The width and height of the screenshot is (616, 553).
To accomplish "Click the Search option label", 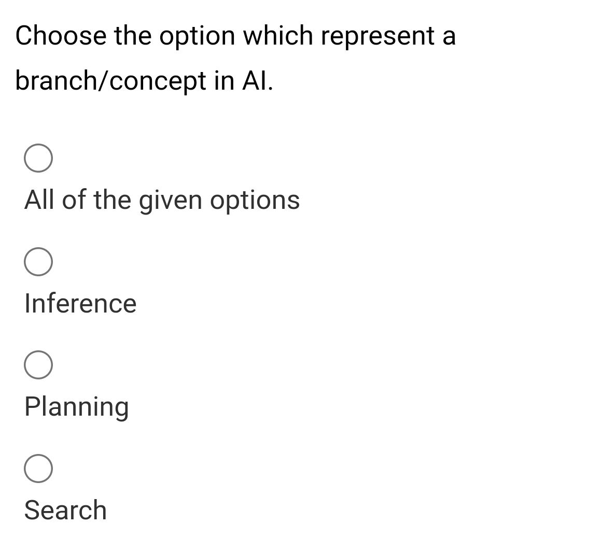I will pos(65,510).
